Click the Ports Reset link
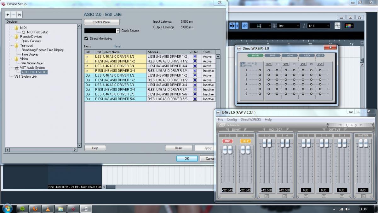 pyautogui.click(x=117, y=46)
